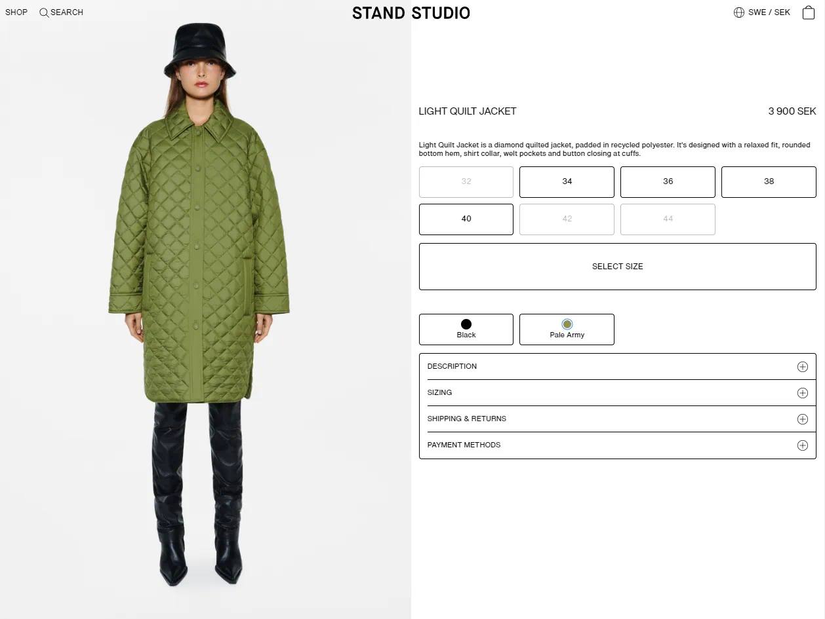
Task: Click the search magnifier icon
Action: 44,12
